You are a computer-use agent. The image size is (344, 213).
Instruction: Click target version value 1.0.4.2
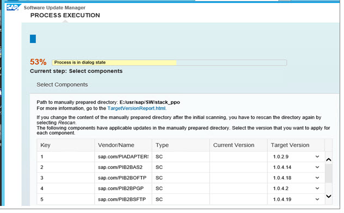(281, 188)
